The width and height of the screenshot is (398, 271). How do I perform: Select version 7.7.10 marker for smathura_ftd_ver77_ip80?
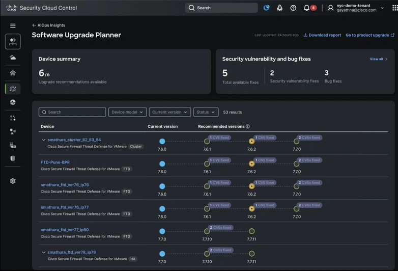tap(207, 231)
